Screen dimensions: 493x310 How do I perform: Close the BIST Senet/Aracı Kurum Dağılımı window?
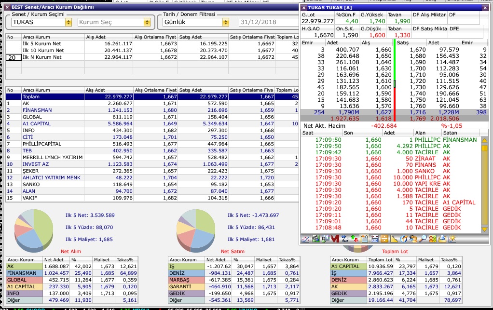coord(7,7)
